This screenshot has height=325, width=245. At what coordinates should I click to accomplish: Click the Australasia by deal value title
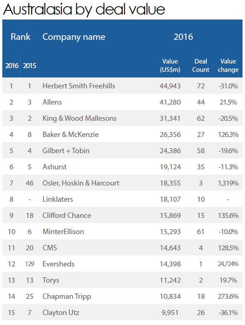click(x=84, y=10)
